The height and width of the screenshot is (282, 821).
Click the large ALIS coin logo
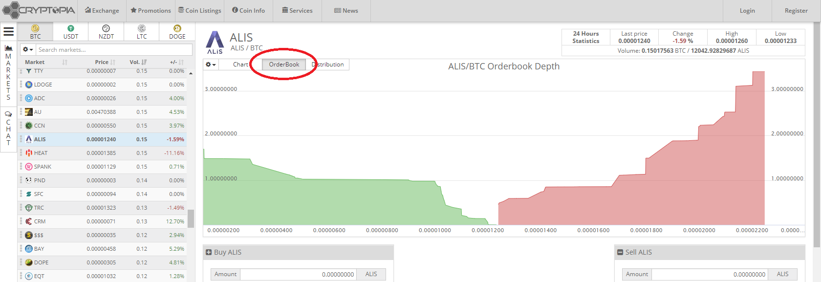tap(215, 42)
